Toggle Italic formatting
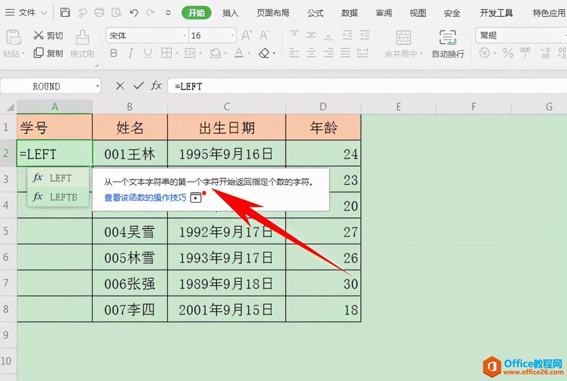Viewport: 567px width, 381px height. 130,53
